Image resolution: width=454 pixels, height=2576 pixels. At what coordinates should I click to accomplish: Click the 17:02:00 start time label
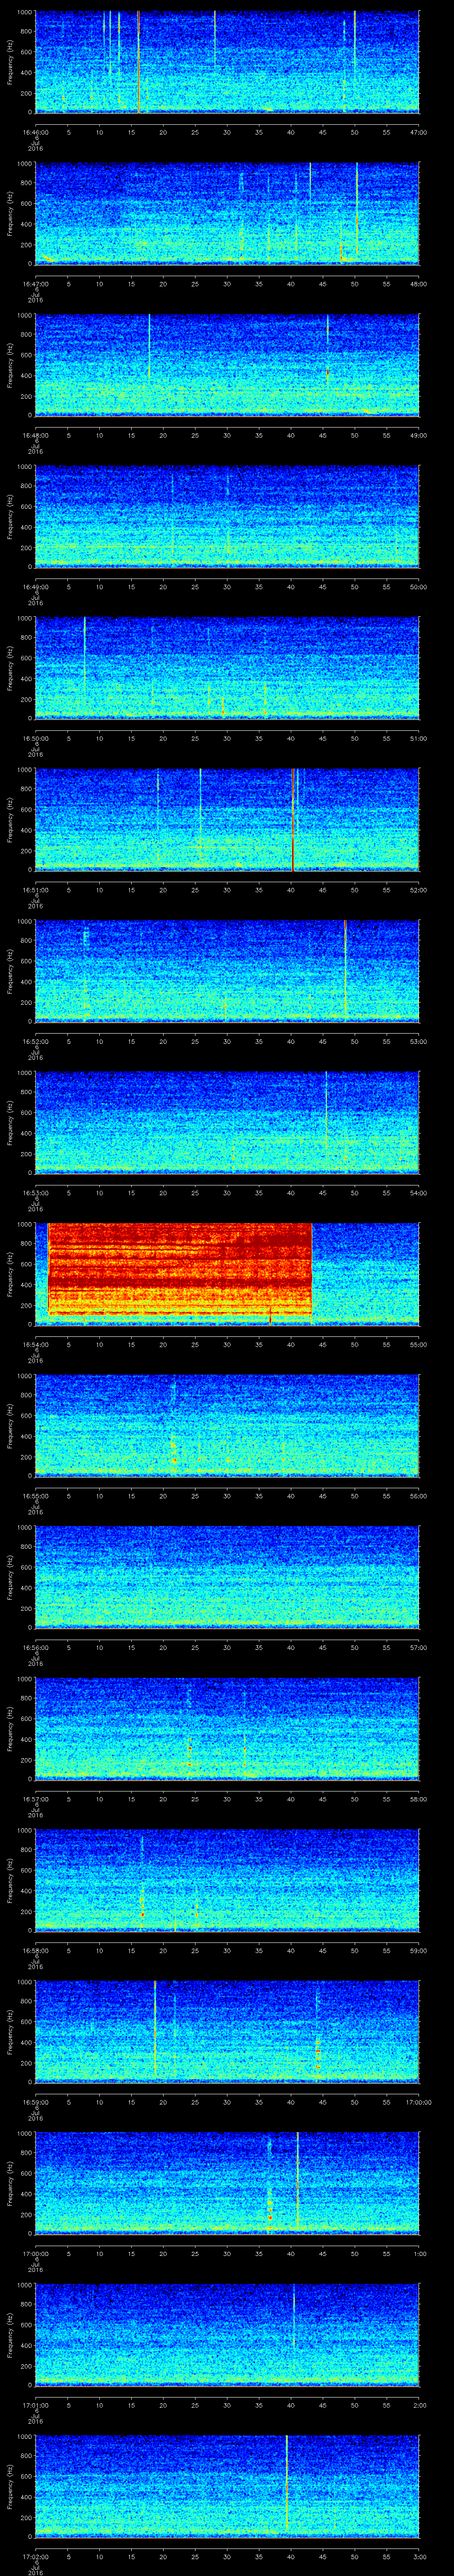(x=35, y=2557)
